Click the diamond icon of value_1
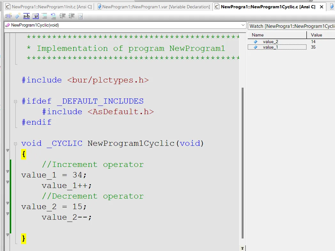The width and height of the screenshot is (335, 251). point(255,47)
